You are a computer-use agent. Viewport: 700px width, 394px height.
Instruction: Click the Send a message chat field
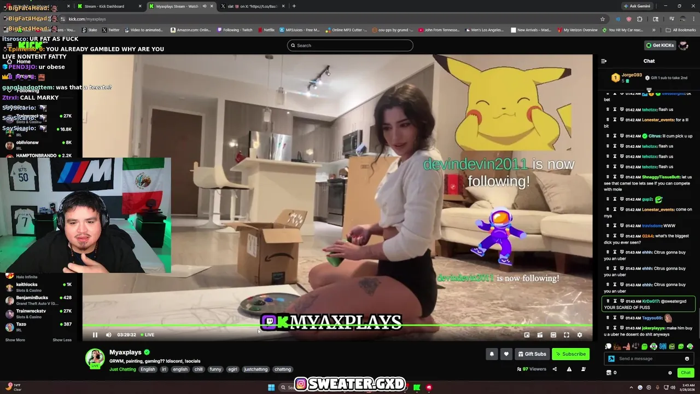pyautogui.click(x=649, y=359)
